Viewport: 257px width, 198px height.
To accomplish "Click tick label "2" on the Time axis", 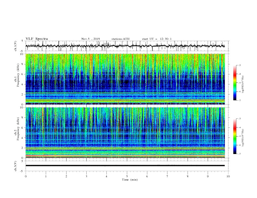I will [66, 176].
